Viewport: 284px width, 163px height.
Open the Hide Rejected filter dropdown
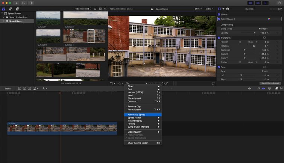pyautogui.click(x=82, y=9)
